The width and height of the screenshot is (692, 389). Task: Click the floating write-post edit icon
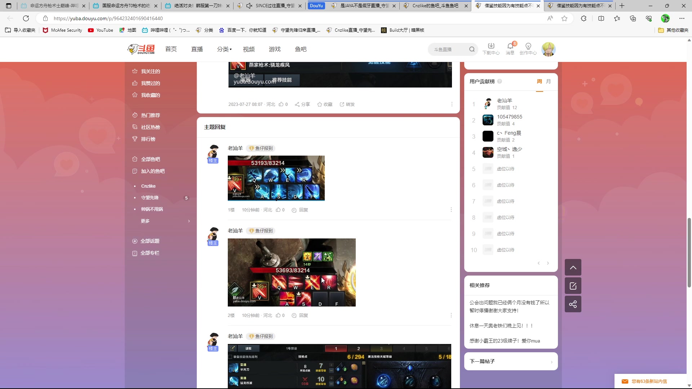click(x=573, y=286)
